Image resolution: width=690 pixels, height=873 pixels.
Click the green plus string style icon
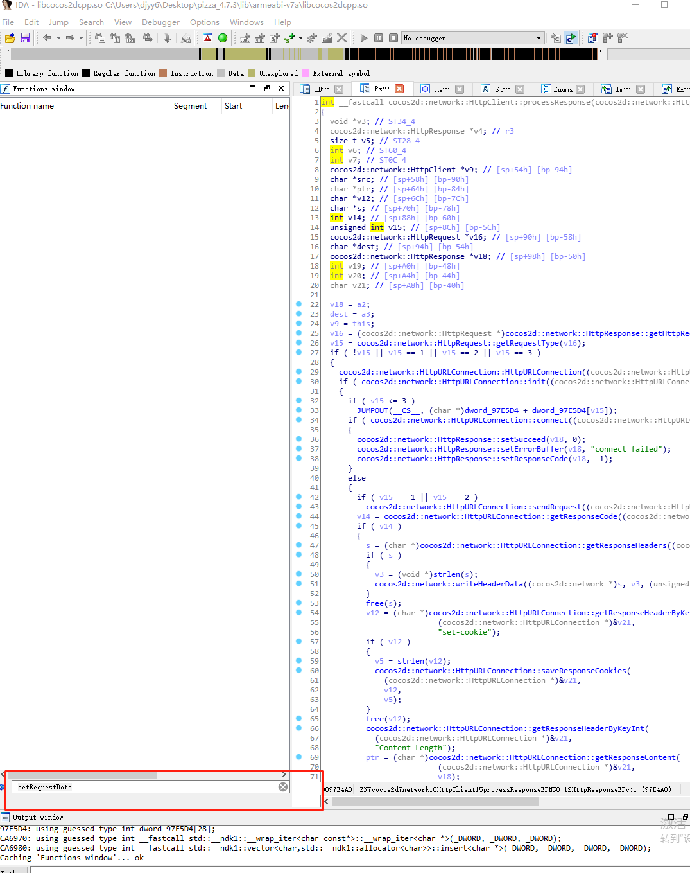[289, 38]
